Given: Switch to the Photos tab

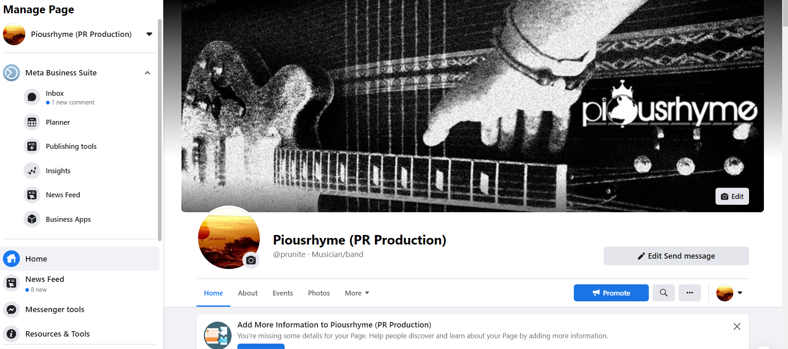Looking at the screenshot, I should (319, 293).
